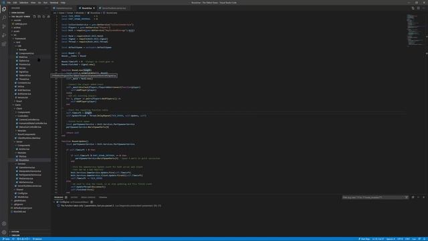
Task: Open the Source Control view
Action: coord(4,27)
